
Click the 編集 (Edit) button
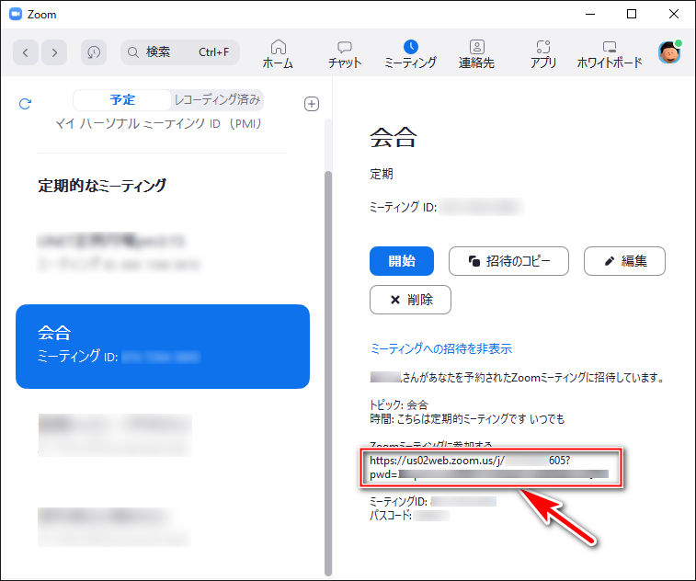click(x=624, y=261)
